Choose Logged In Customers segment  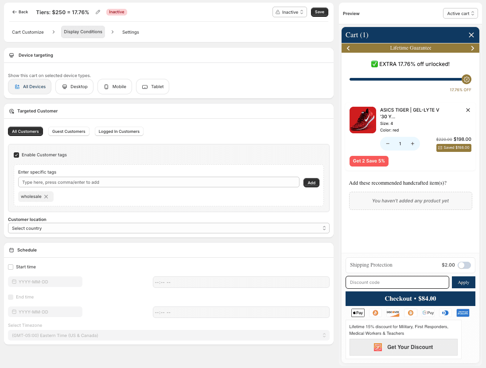click(x=119, y=132)
